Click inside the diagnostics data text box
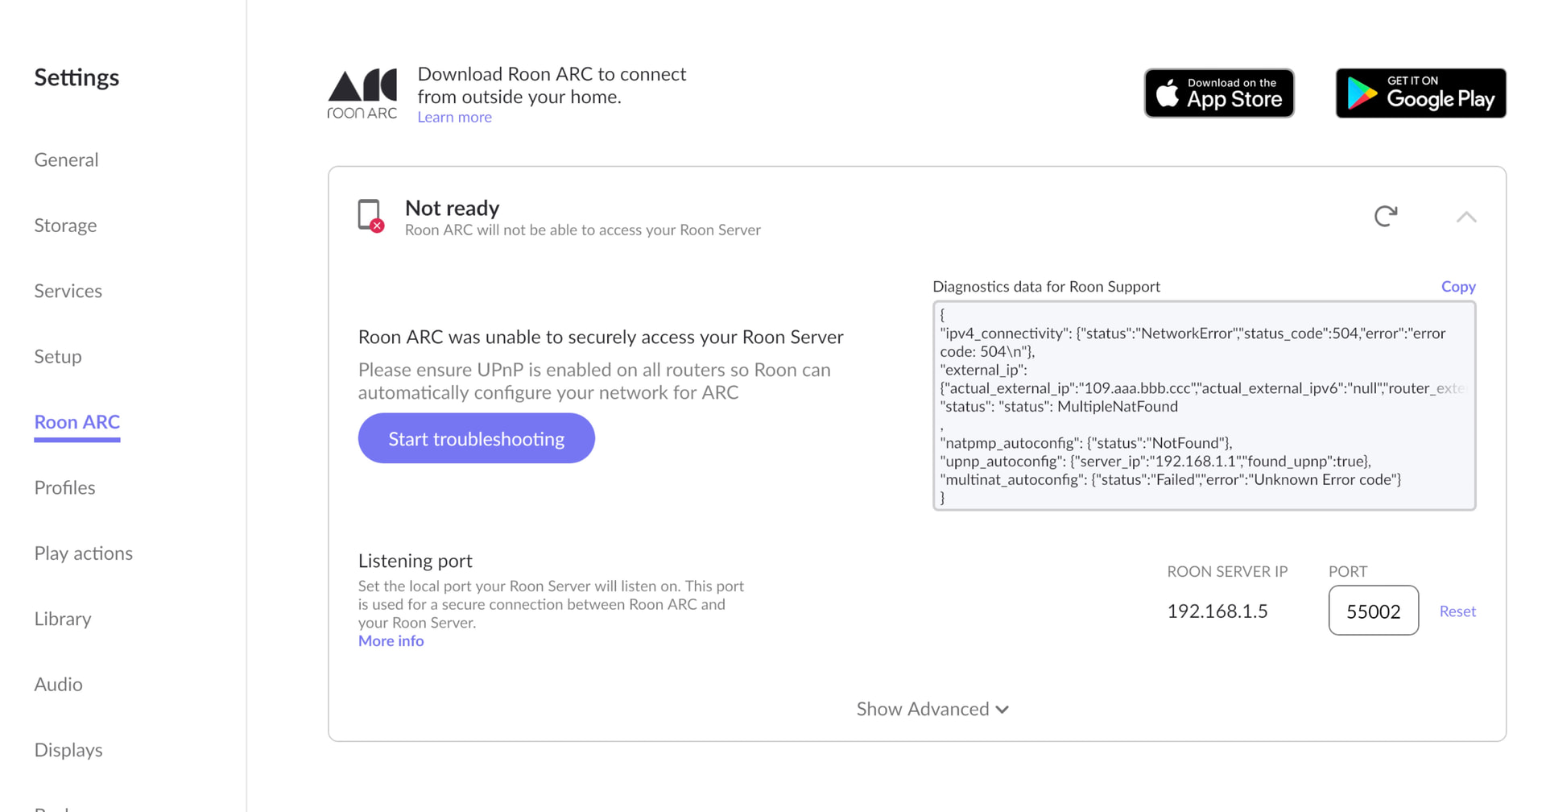The height and width of the screenshot is (812, 1546). pyautogui.click(x=1205, y=406)
